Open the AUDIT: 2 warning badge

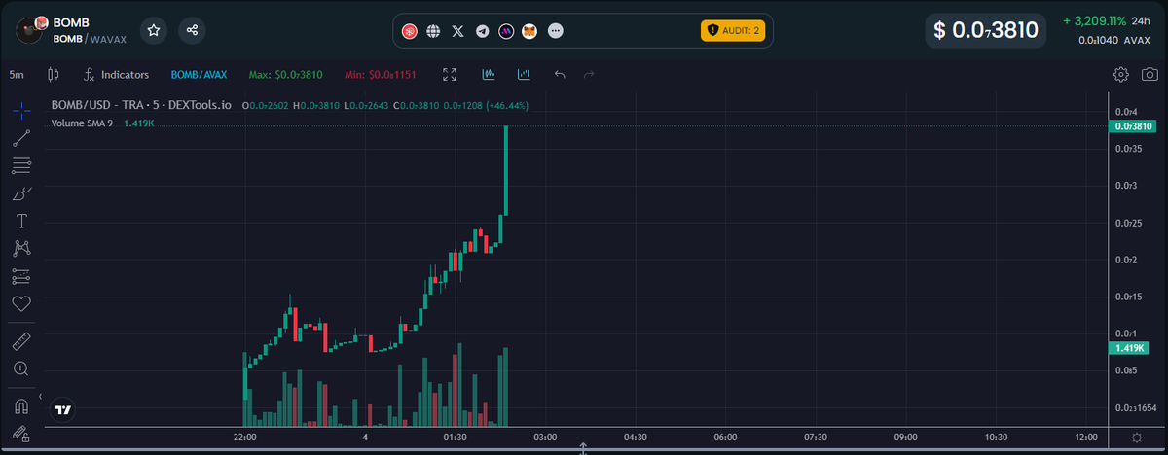(733, 31)
